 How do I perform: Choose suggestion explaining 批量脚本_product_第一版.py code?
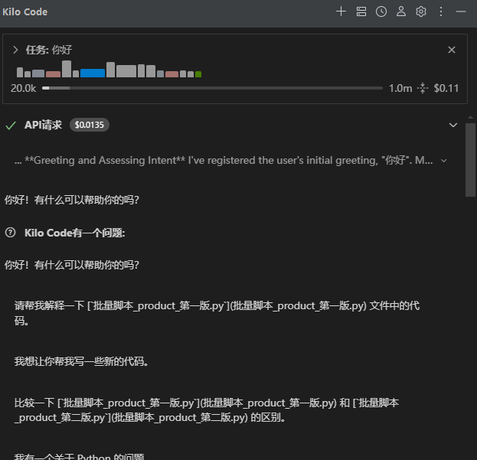pos(217,313)
